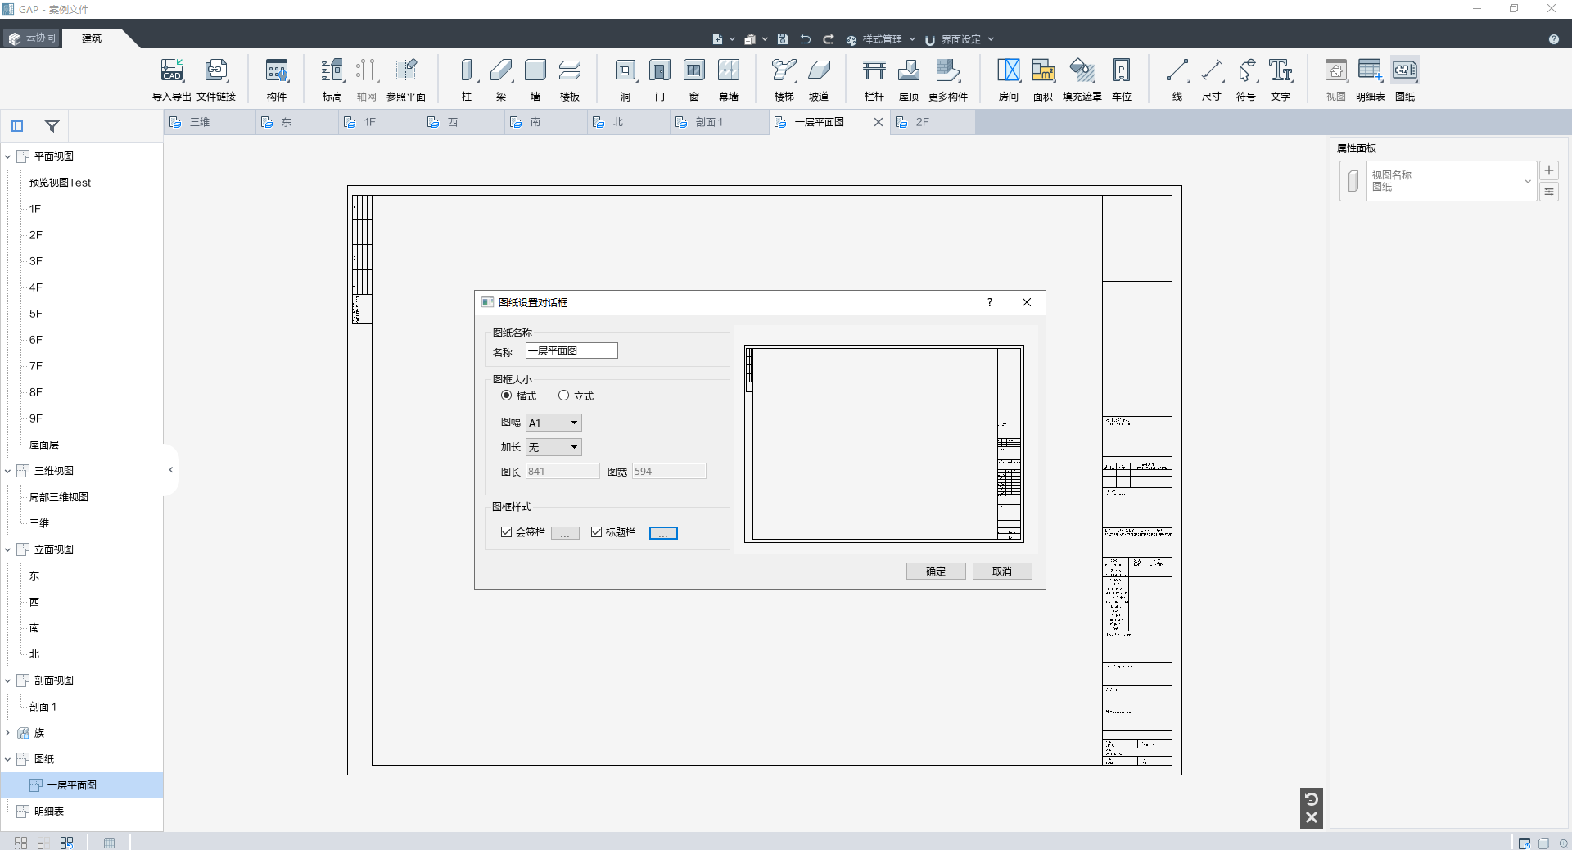Click the 名称 sheet name input field
1572x850 pixels.
[571, 350]
